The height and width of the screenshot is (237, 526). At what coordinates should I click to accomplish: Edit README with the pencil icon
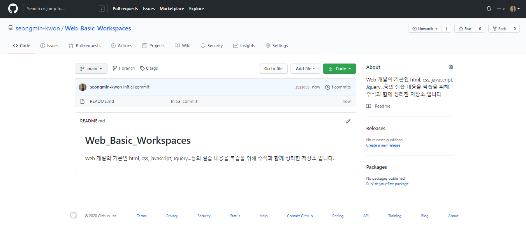click(x=348, y=121)
